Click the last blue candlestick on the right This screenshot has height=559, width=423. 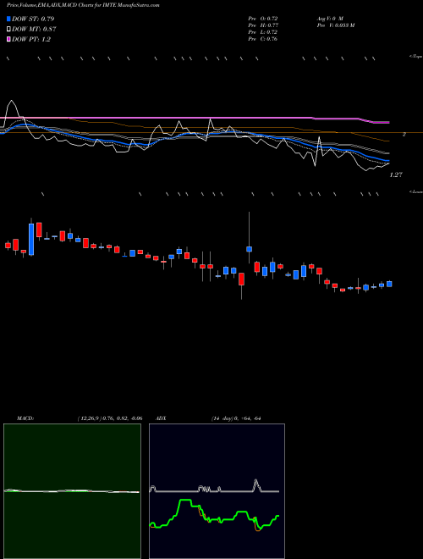click(x=389, y=284)
